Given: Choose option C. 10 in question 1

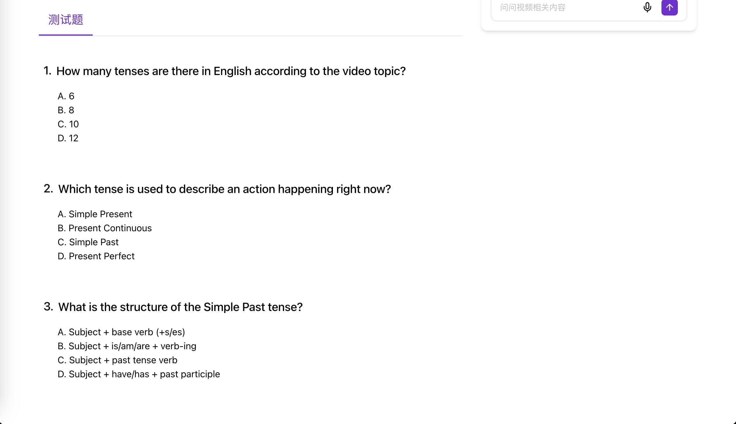Looking at the screenshot, I should (x=68, y=124).
